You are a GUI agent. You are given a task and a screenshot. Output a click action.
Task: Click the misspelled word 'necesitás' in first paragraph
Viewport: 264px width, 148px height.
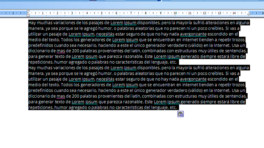(x=105, y=34)
